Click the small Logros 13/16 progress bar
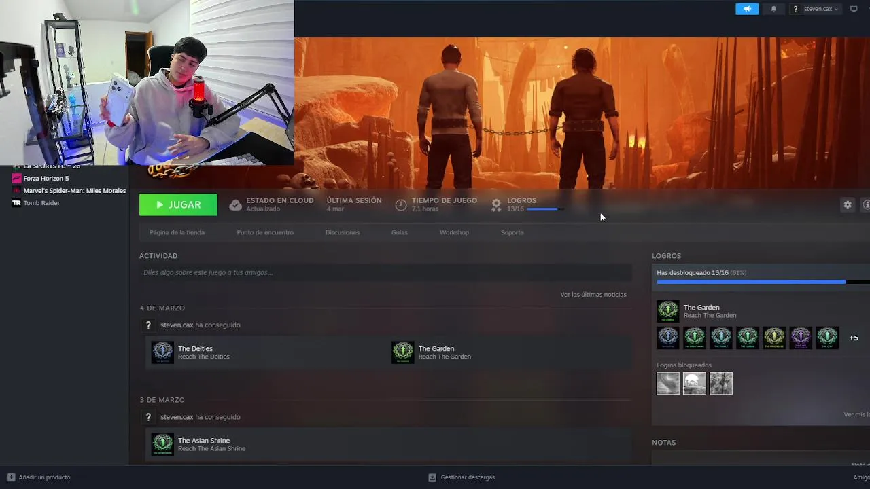 [x=544, y=209]
